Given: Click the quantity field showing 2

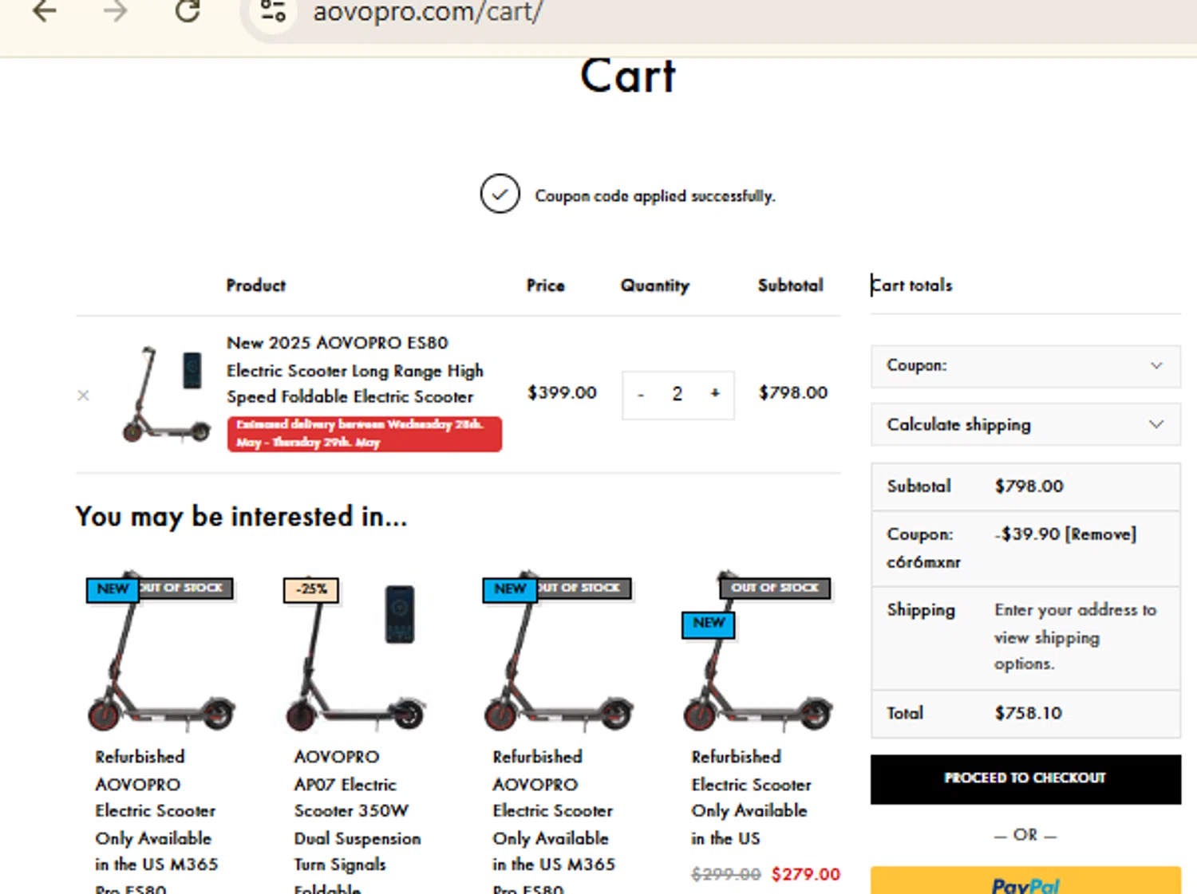Looking at the screenshot, I should tap(677, 394).
